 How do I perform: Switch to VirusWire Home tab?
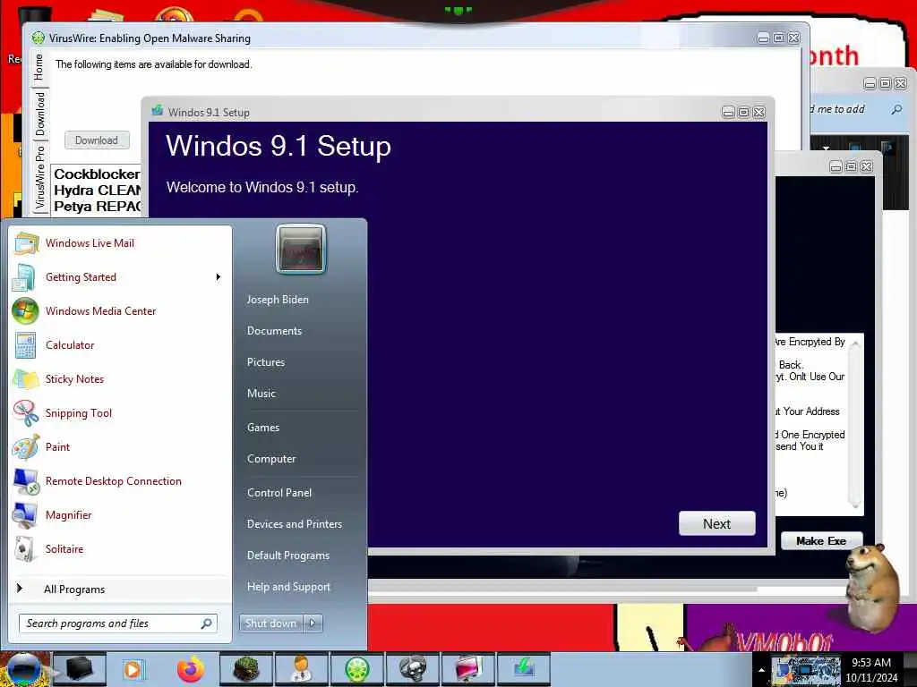[x=39, y=66]
